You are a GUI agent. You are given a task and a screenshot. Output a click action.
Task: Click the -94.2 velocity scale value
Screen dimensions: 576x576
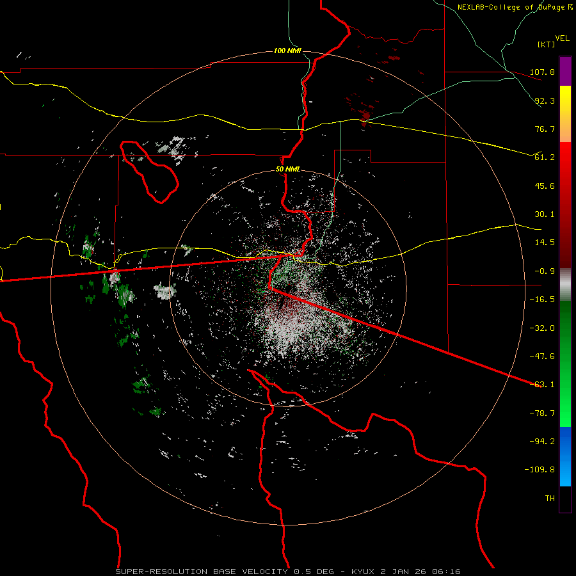pyautogui.click(x=542, y=442)
